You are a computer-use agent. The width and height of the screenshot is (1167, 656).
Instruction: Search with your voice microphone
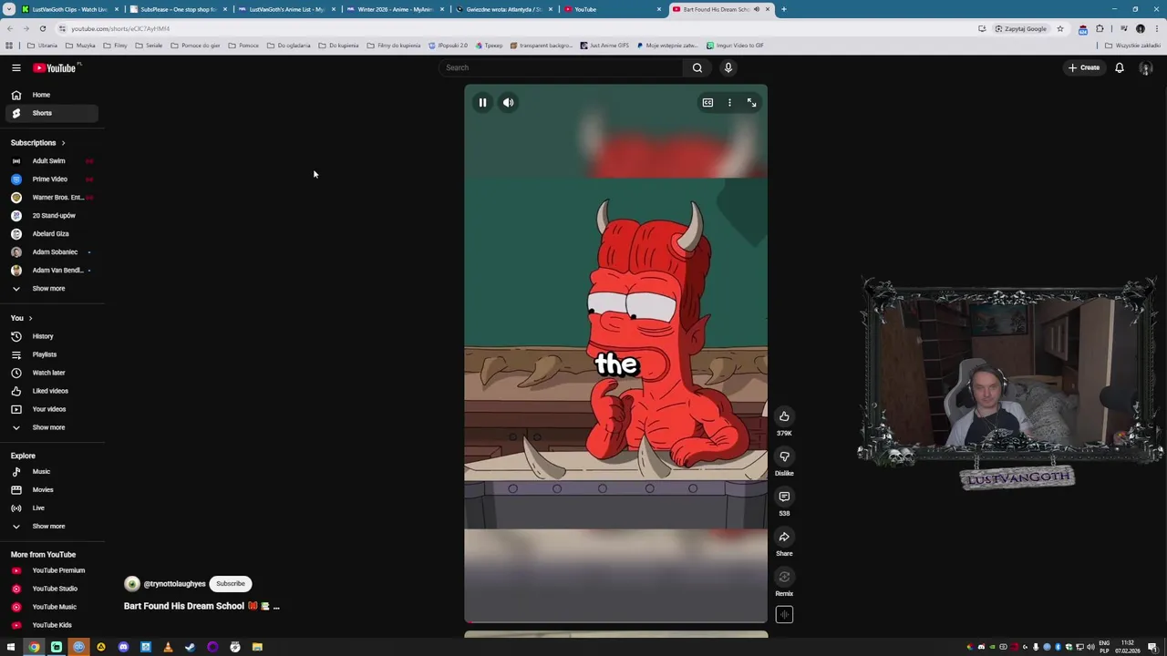click(x=728, y=67)
